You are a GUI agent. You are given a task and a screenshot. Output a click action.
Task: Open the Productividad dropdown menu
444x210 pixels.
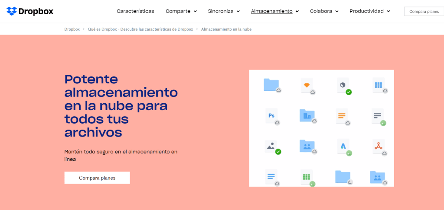pos(369,11)
